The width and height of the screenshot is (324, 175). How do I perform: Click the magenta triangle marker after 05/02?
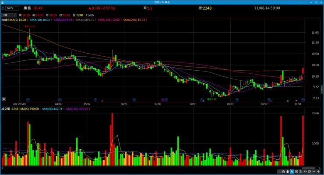coord(102,101)
